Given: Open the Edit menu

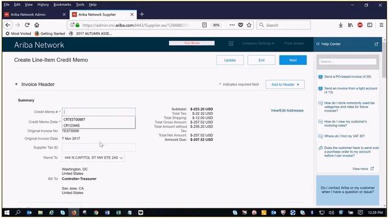Looking at the screenshot, I should [x=17, y=5].
